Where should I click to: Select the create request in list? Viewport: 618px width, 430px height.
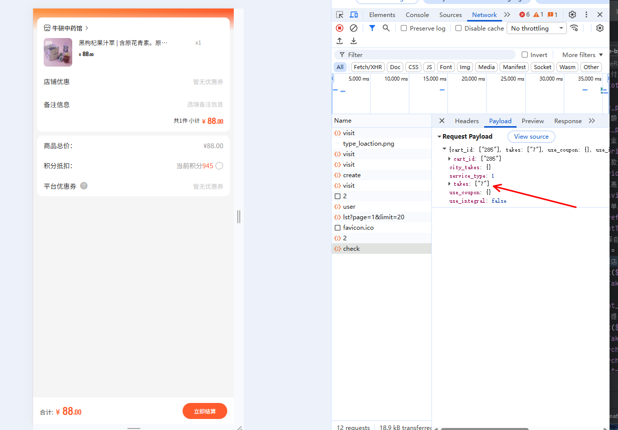pyautogui.click(x=352, y=175)
